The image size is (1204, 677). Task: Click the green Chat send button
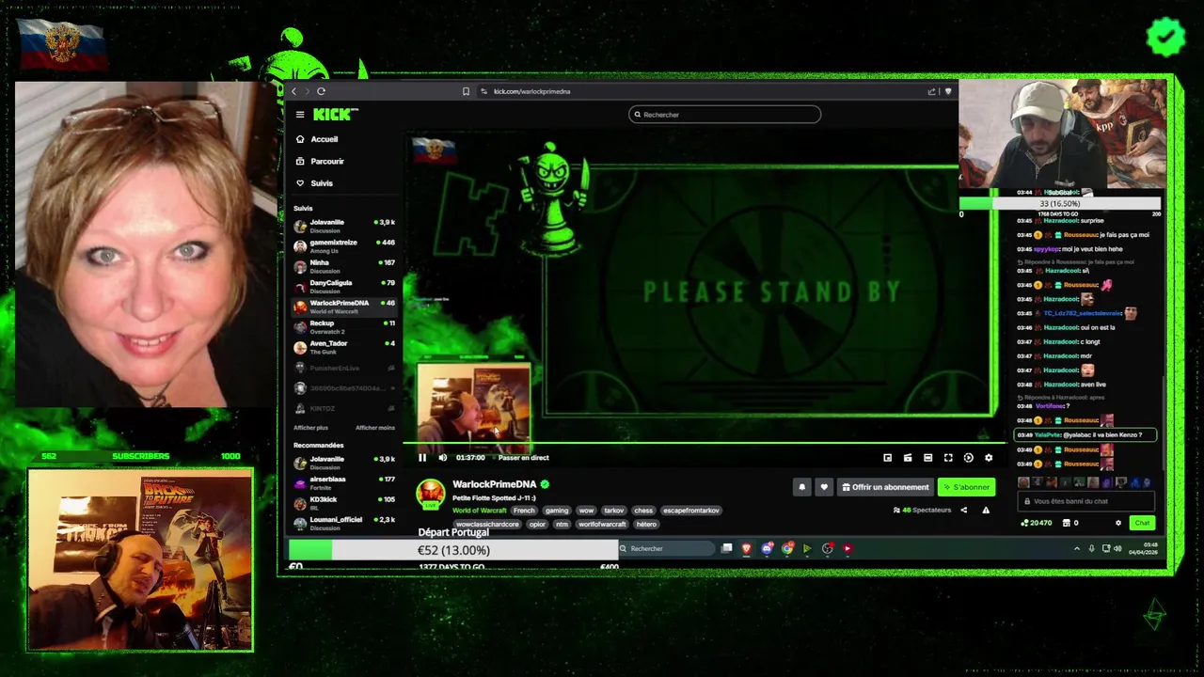click(1142, 523)
